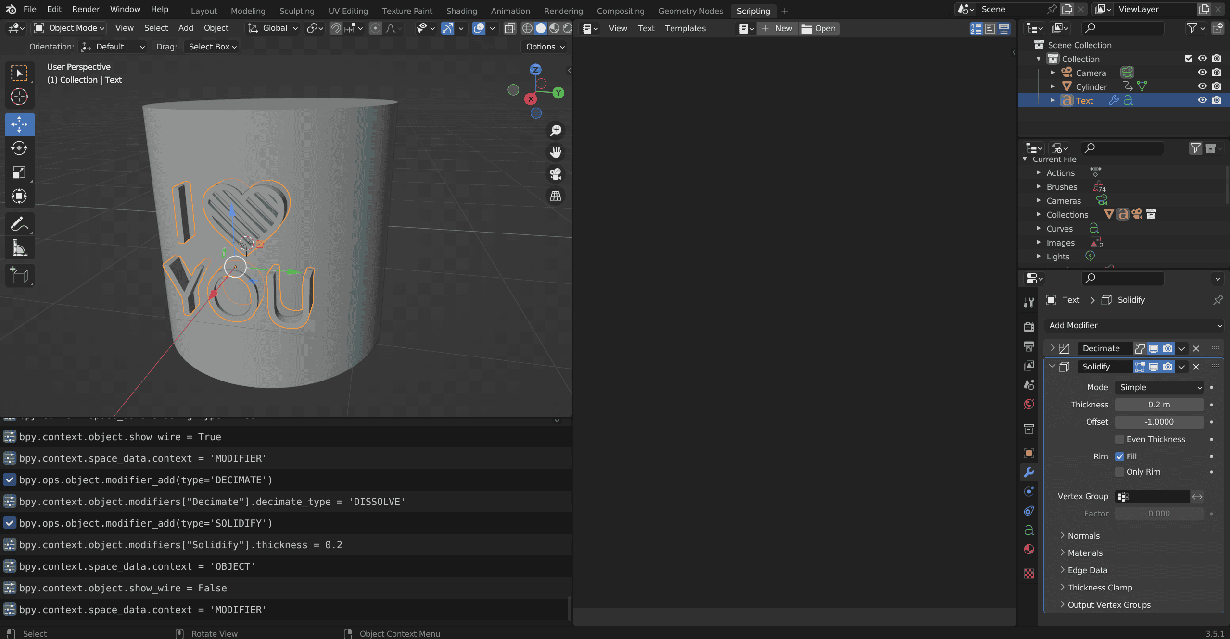The height and width of the screenshot is (639, 1230).
Task: Open the Texture properties tab
Action: tap(1029, 574)
